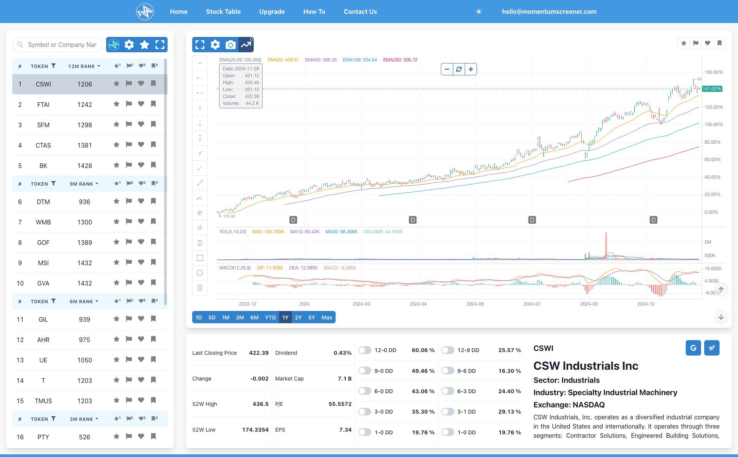Viewport: 738px width, 457px height.
Task: Search CSWI on Google
Action: [x=693, y=348]
